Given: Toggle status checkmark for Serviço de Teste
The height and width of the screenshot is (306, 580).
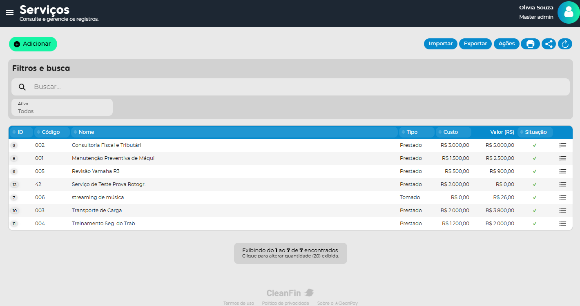Looking at the screenshot, I should coord(535,184).
